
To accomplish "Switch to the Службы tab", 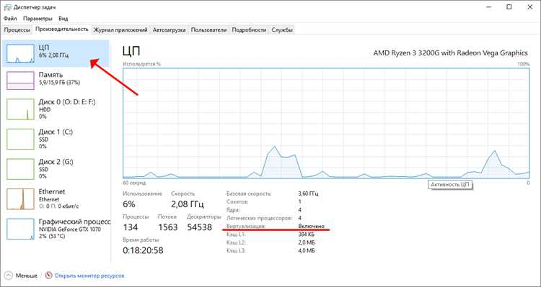I will pyautogui.click(x=282, y=30).
